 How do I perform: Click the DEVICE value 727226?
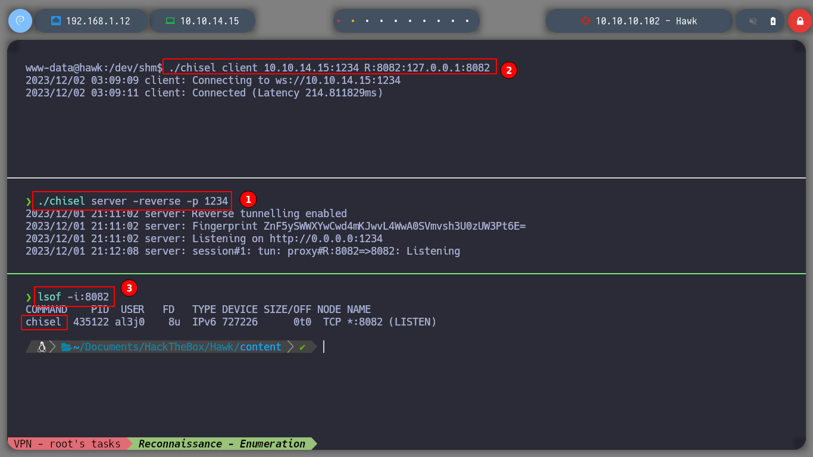coord(240,322)
